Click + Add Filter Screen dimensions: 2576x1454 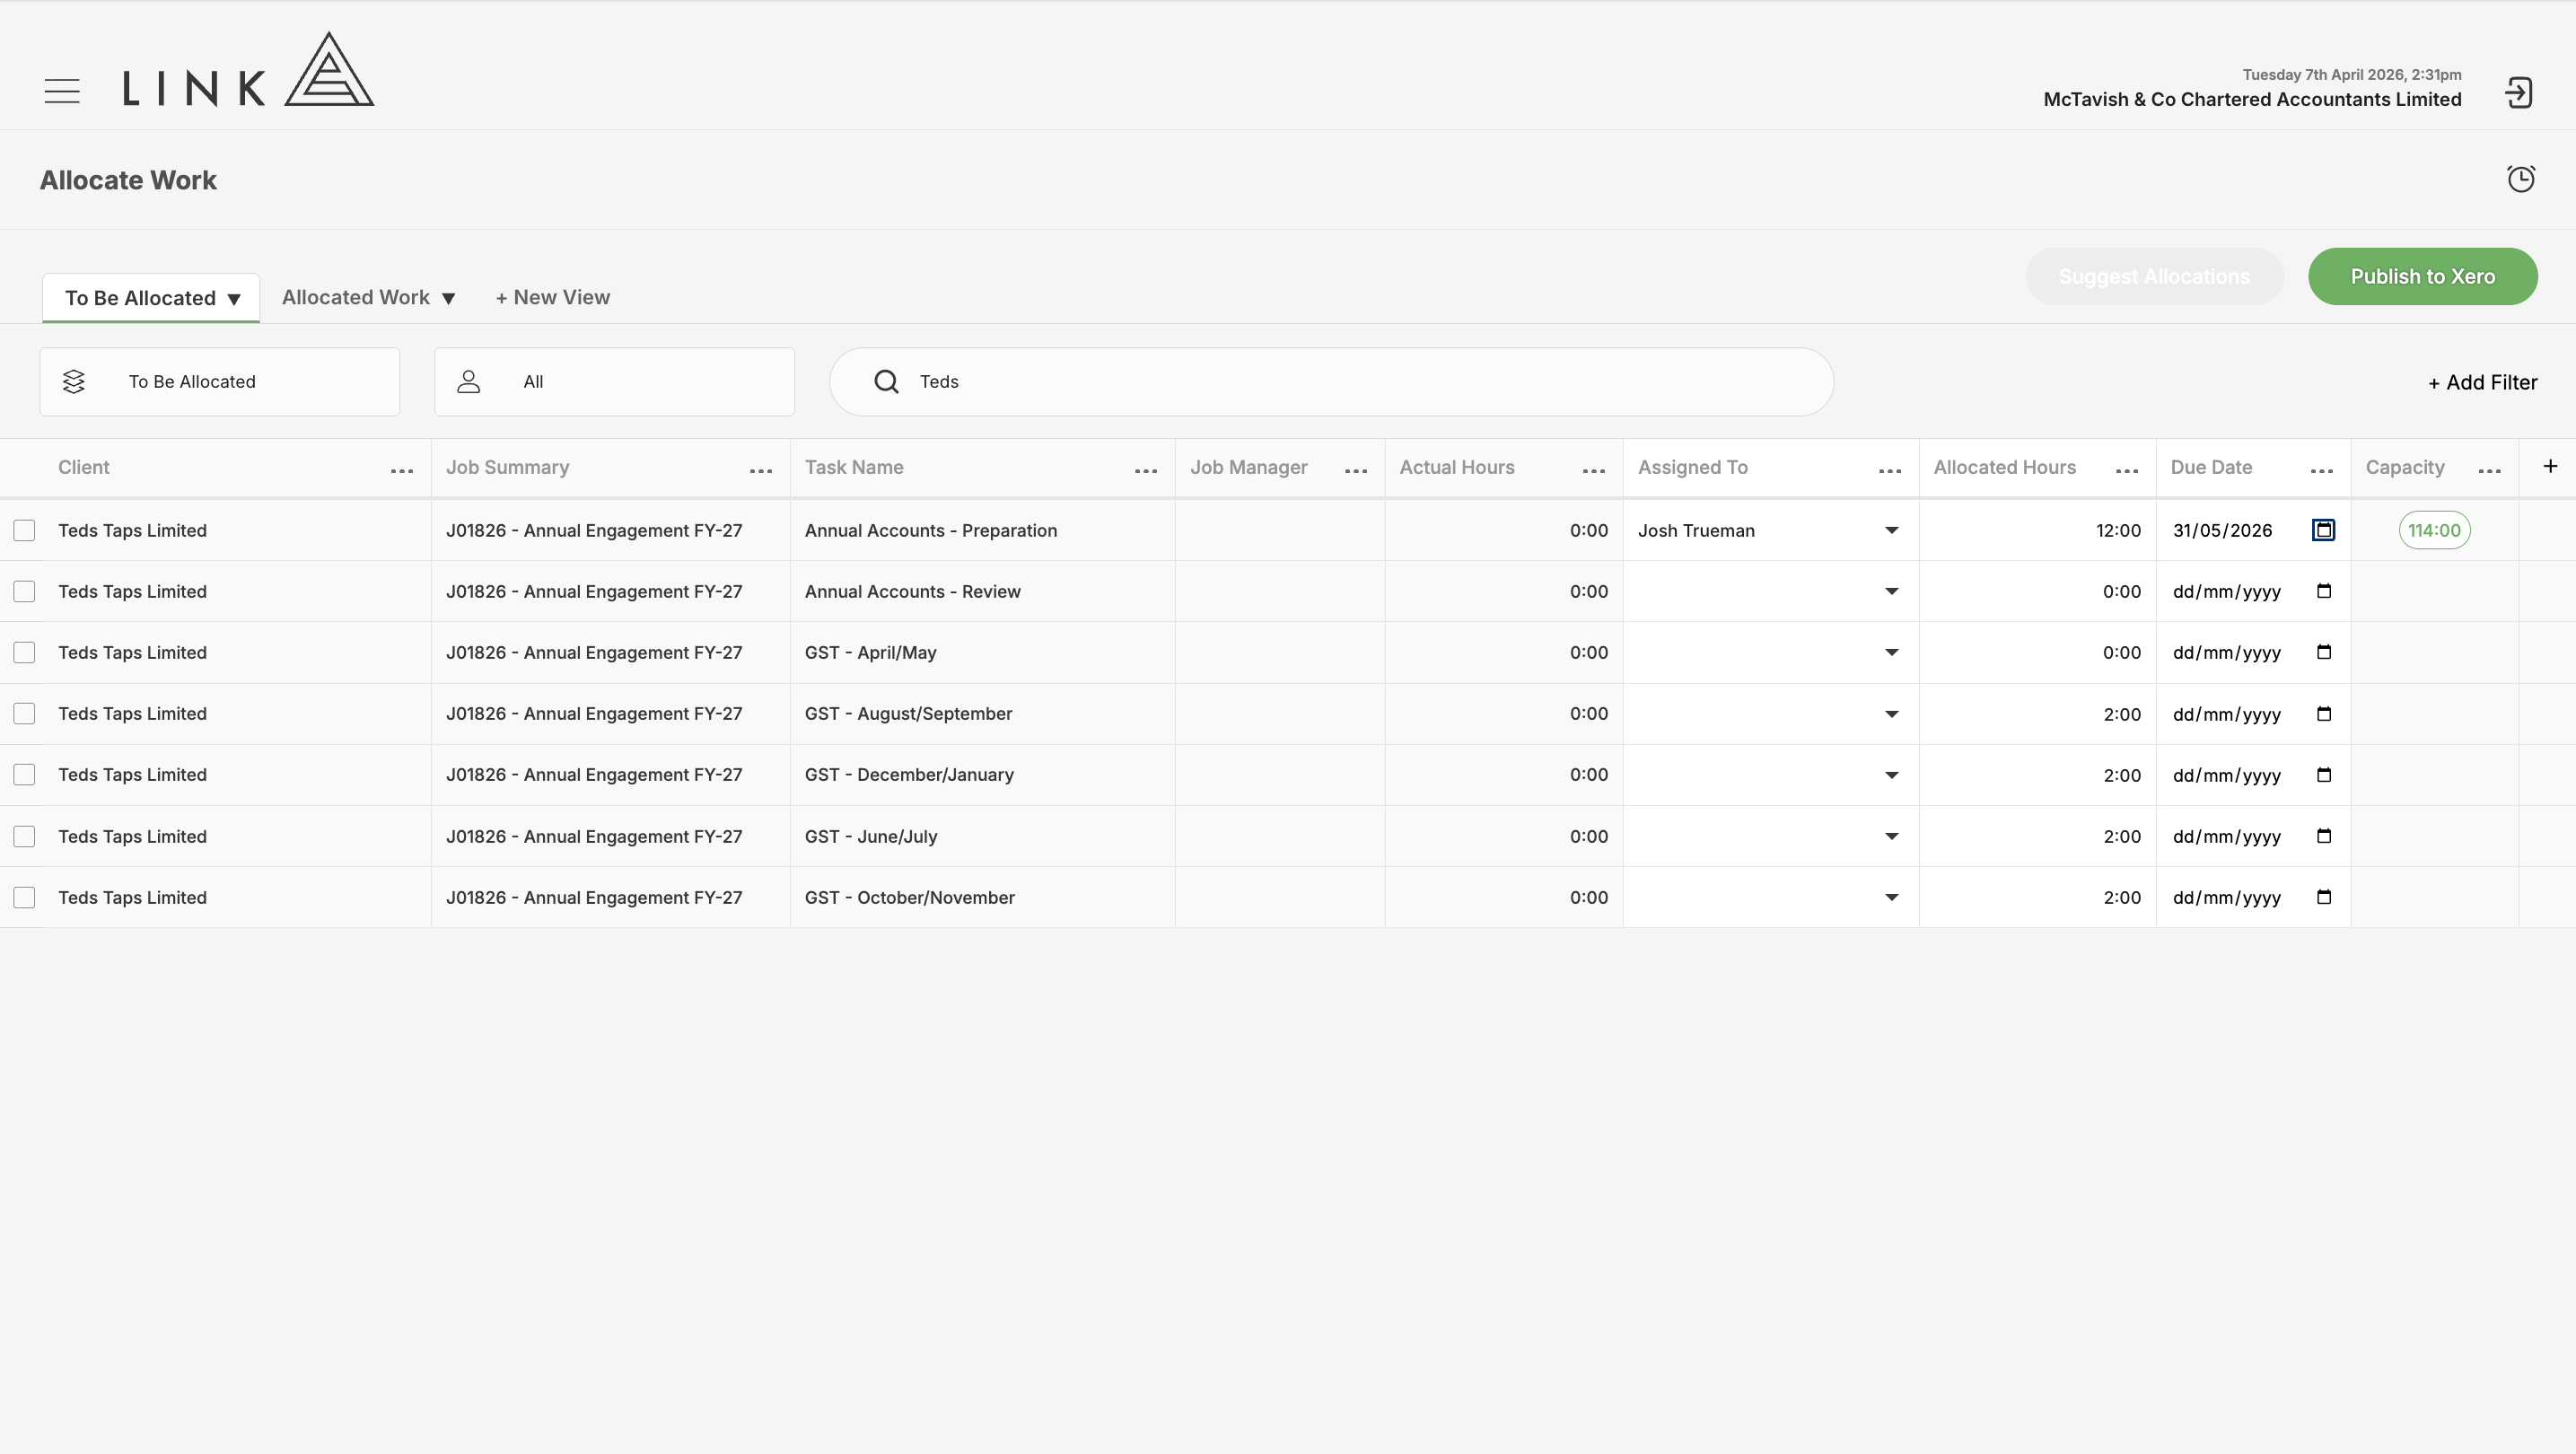tap(2482, 382)
